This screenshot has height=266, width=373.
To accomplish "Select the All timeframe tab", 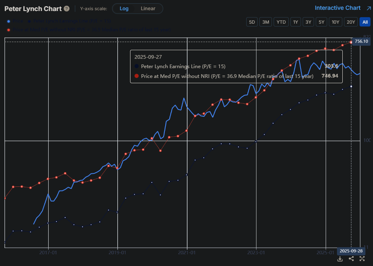I will point(365,22).
